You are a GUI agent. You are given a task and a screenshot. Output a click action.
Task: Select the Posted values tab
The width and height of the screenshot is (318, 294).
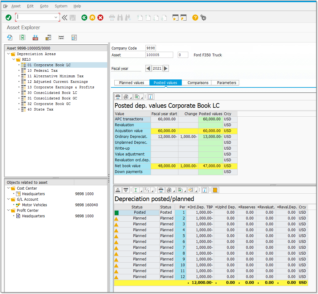(165, 83)
